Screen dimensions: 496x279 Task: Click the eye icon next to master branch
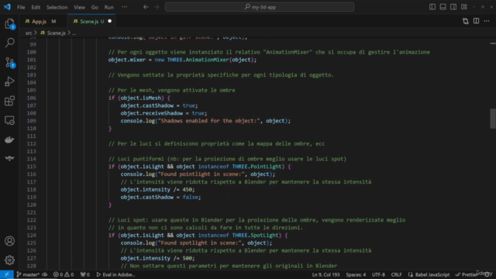[x=45, y=274]
